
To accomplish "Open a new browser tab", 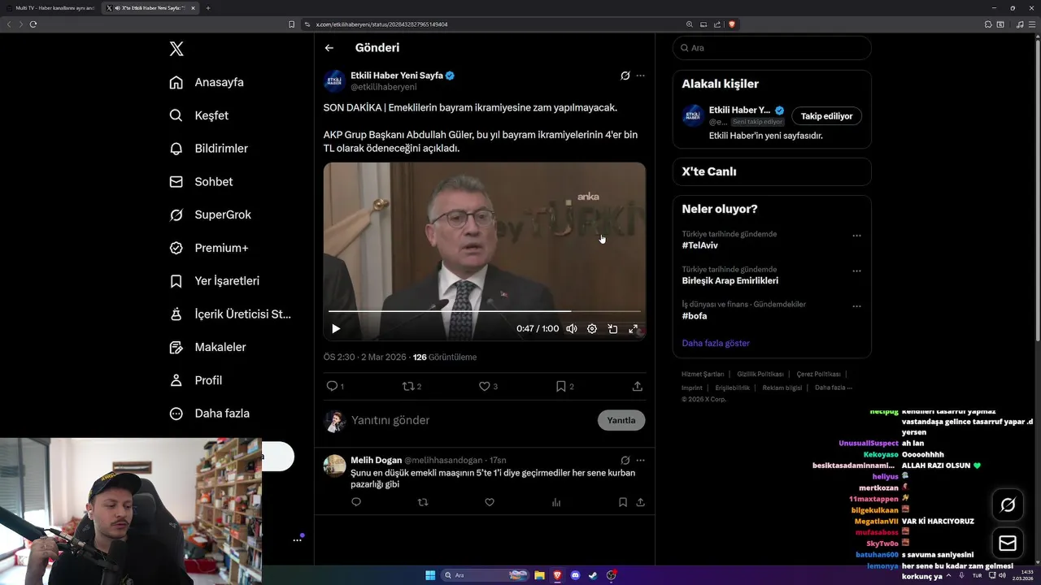I will click(208, 8).
